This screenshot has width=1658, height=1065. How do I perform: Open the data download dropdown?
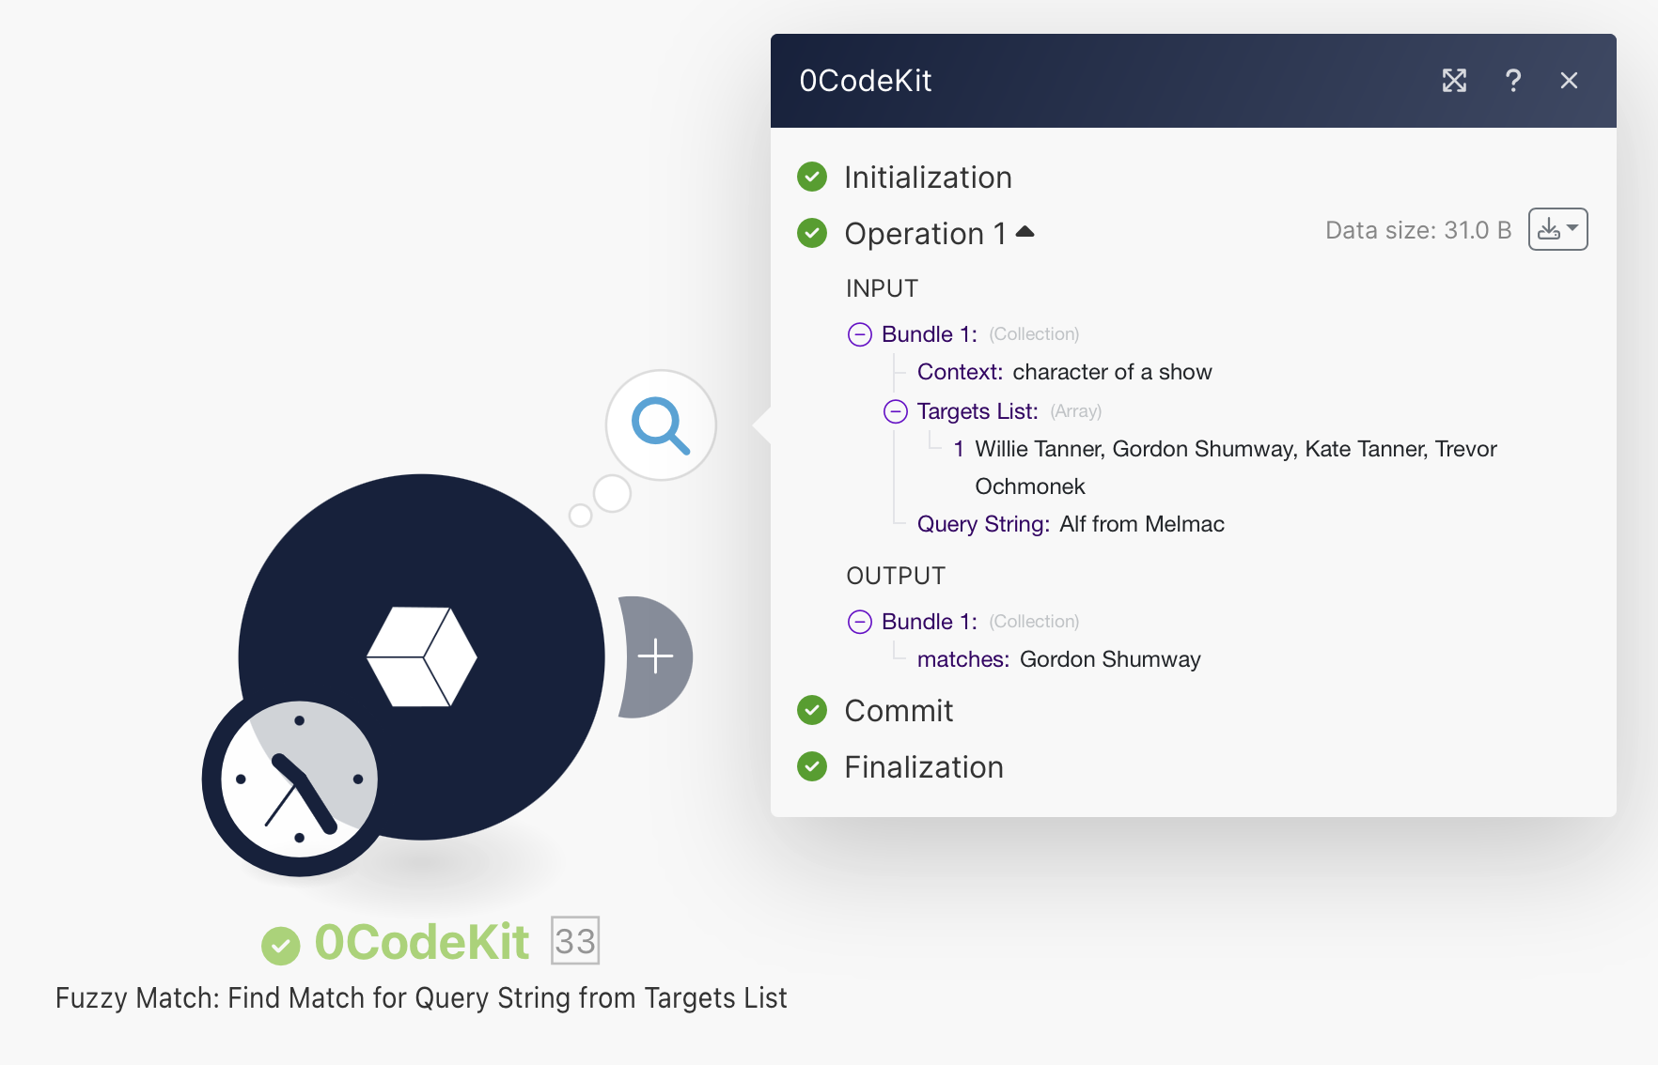(x=1557, y=229)
